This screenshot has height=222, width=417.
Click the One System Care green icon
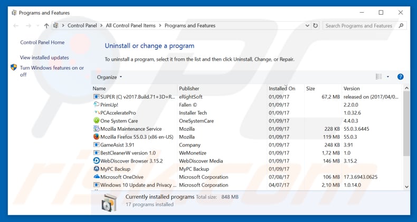point(96,121)
